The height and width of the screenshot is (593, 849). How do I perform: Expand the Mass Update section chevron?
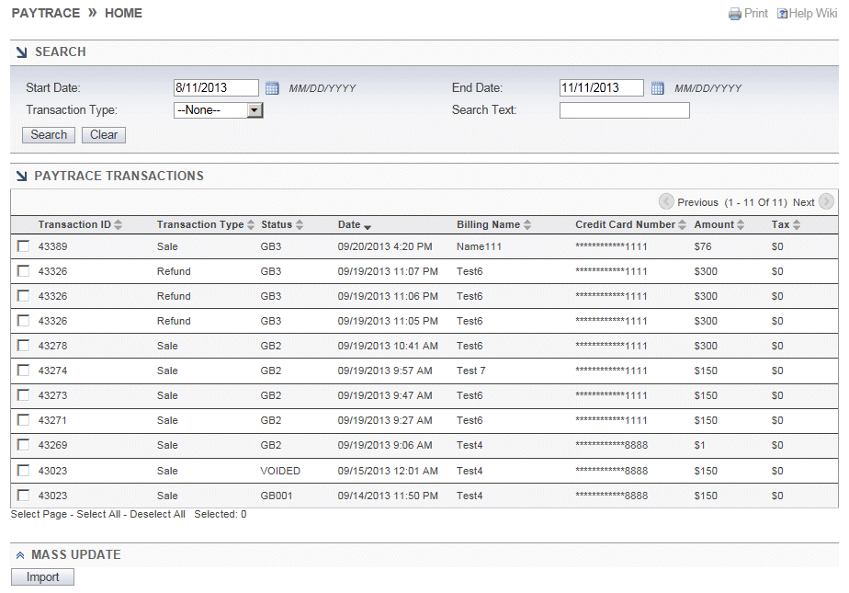(20, 555)
